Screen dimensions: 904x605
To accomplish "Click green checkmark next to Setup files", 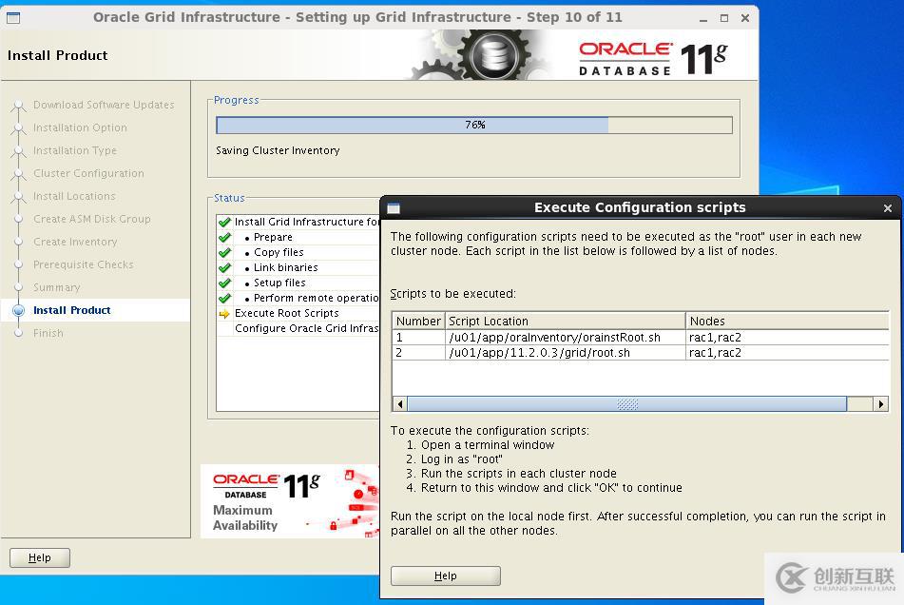I will 224,283.
